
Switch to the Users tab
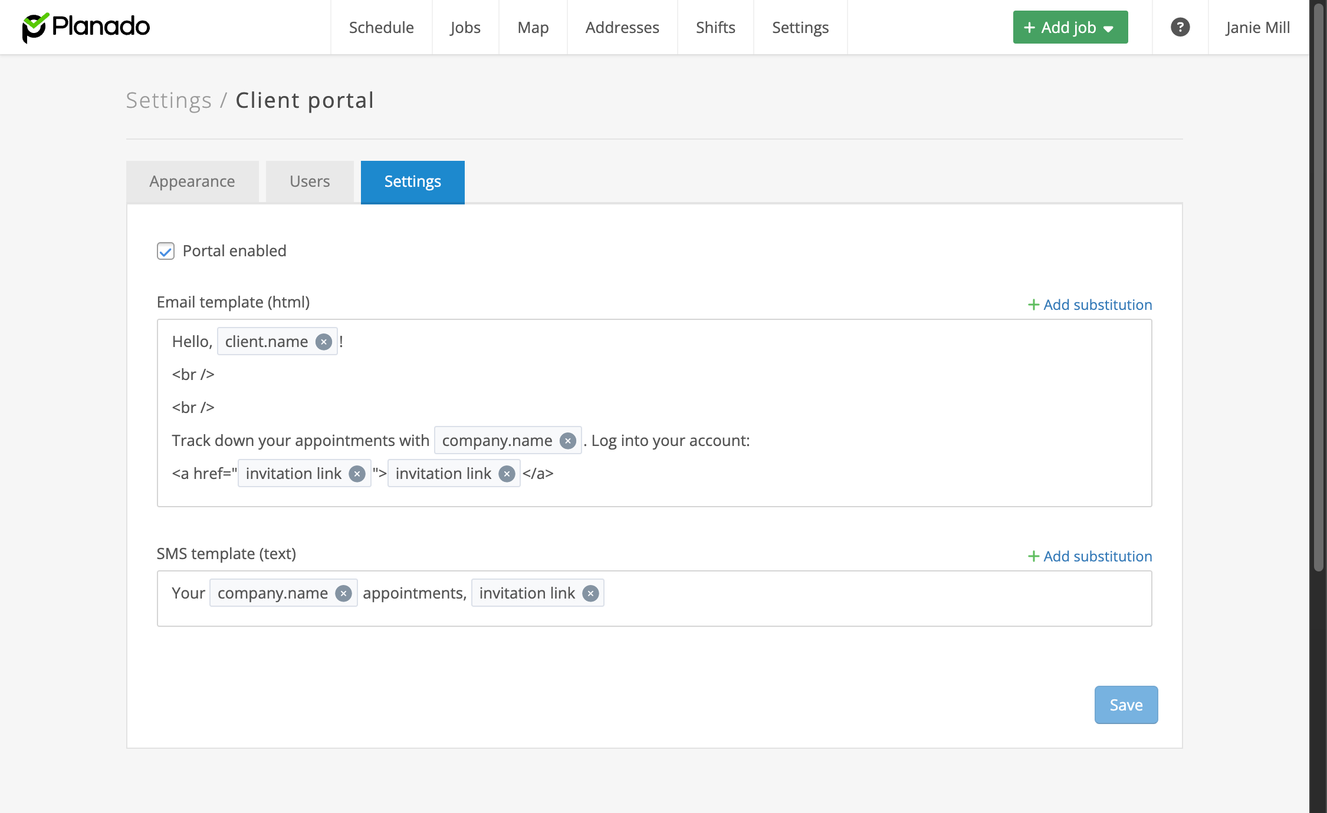click(310, 181)
